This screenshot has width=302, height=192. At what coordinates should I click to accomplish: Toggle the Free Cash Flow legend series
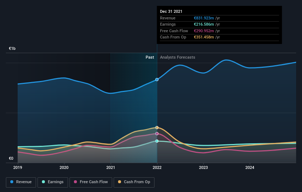point(91,182)
